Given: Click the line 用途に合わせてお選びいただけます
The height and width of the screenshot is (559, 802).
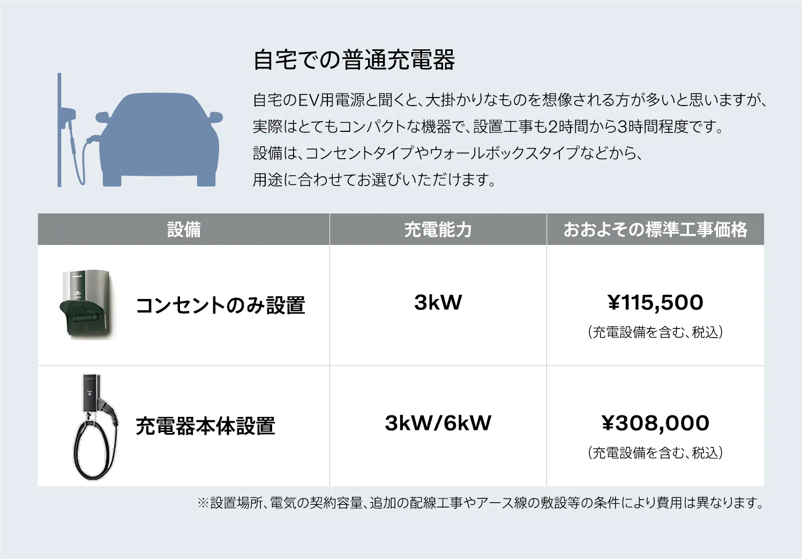Looking at the screenshot, I should 374,180.
